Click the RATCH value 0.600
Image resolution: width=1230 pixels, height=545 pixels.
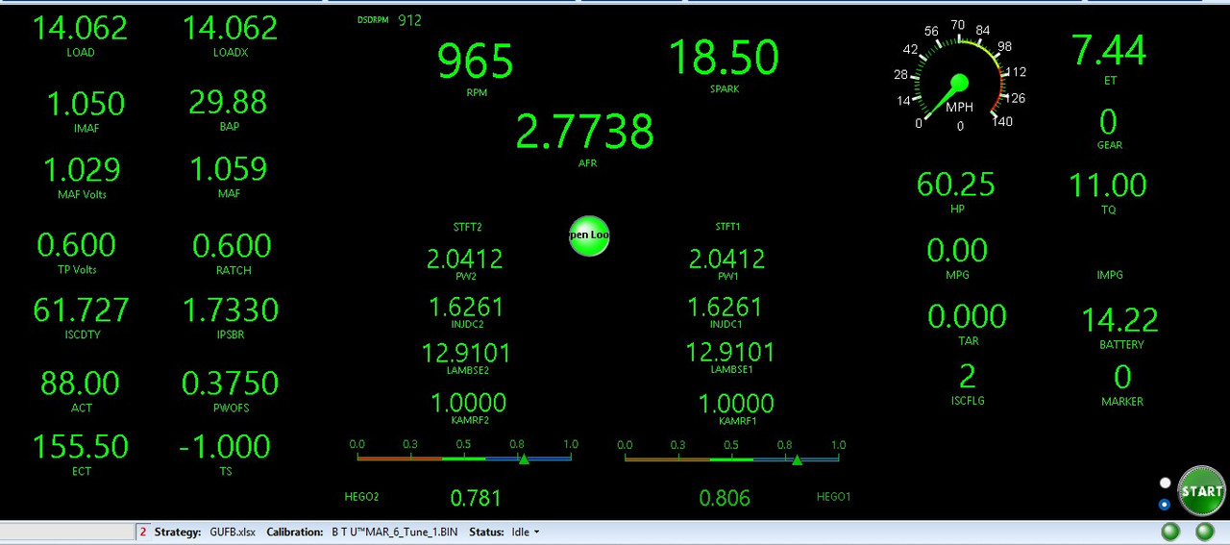click(232, 246)
